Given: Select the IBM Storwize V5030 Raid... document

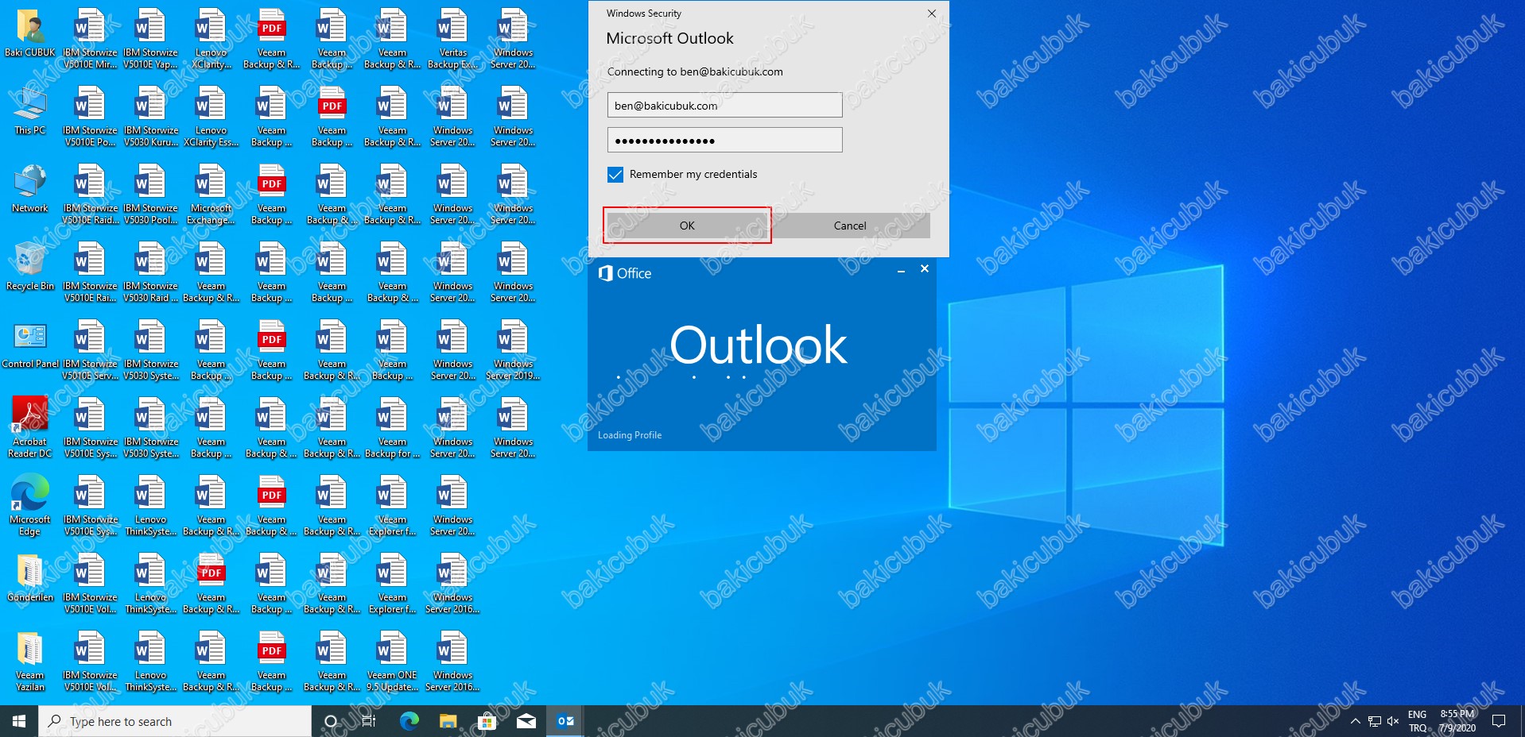Looking at the screenshot, I should [x=150, y=273].
